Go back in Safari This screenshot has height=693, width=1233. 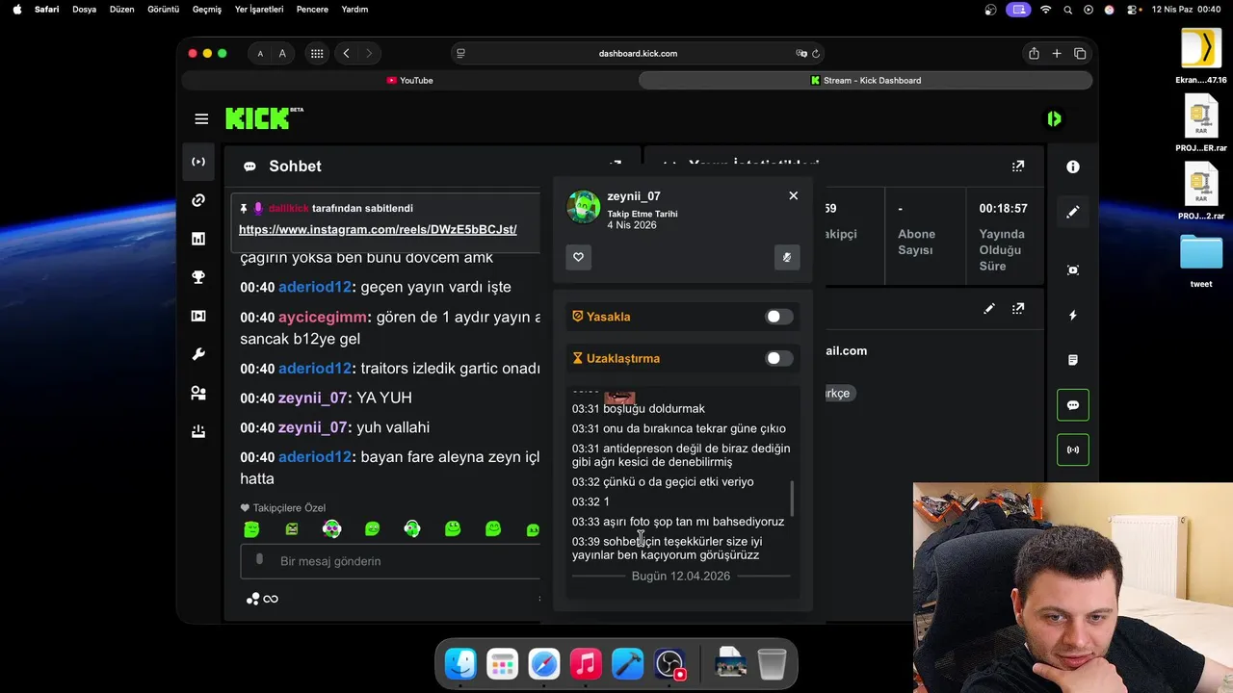346,54
